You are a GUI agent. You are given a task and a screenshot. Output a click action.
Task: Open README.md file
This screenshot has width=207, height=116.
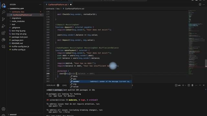tap(17, 43)
